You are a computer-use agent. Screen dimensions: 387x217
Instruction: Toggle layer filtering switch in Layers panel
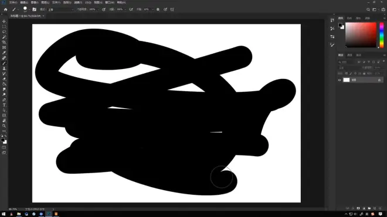384,61
